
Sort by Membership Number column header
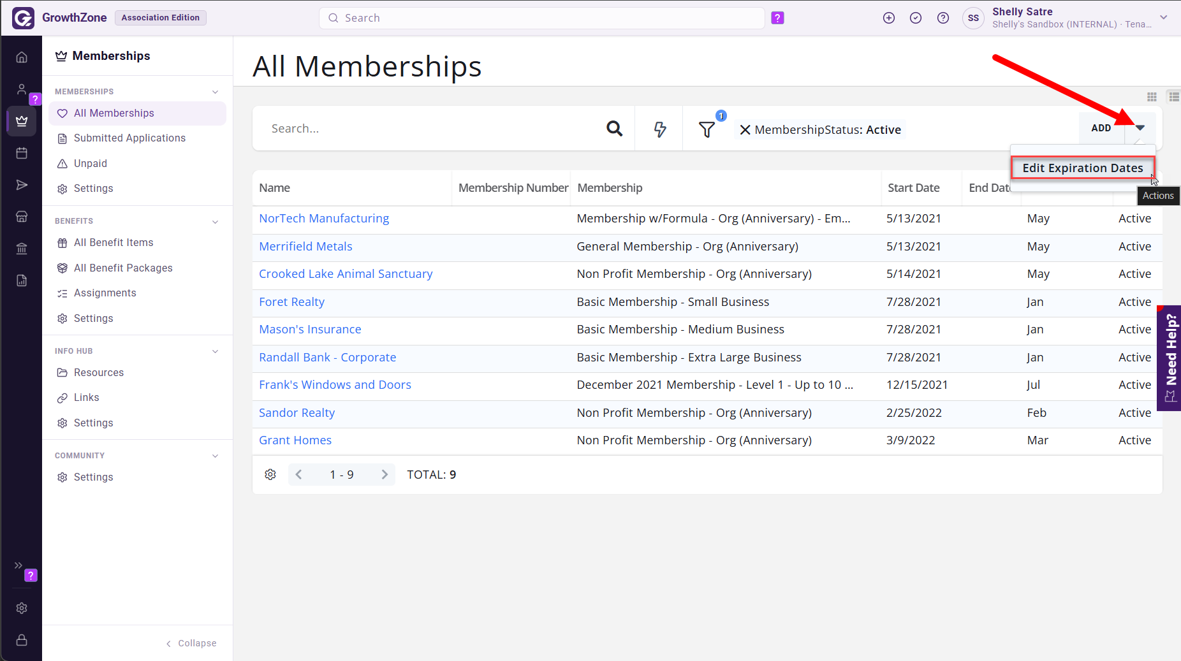pos(513,188)
